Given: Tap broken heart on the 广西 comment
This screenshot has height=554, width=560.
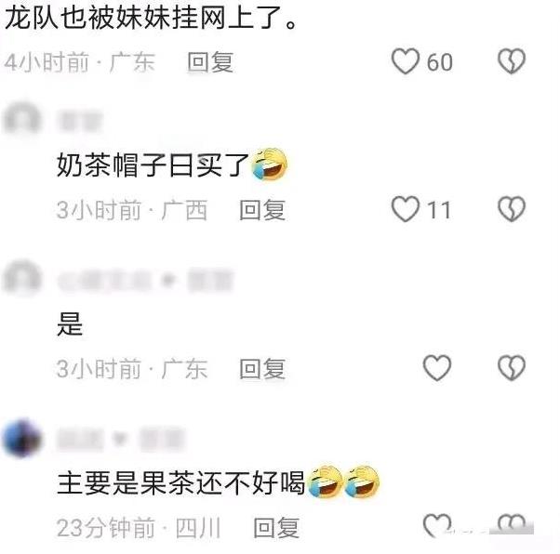Looking at the screenshot, I should 512,209.
